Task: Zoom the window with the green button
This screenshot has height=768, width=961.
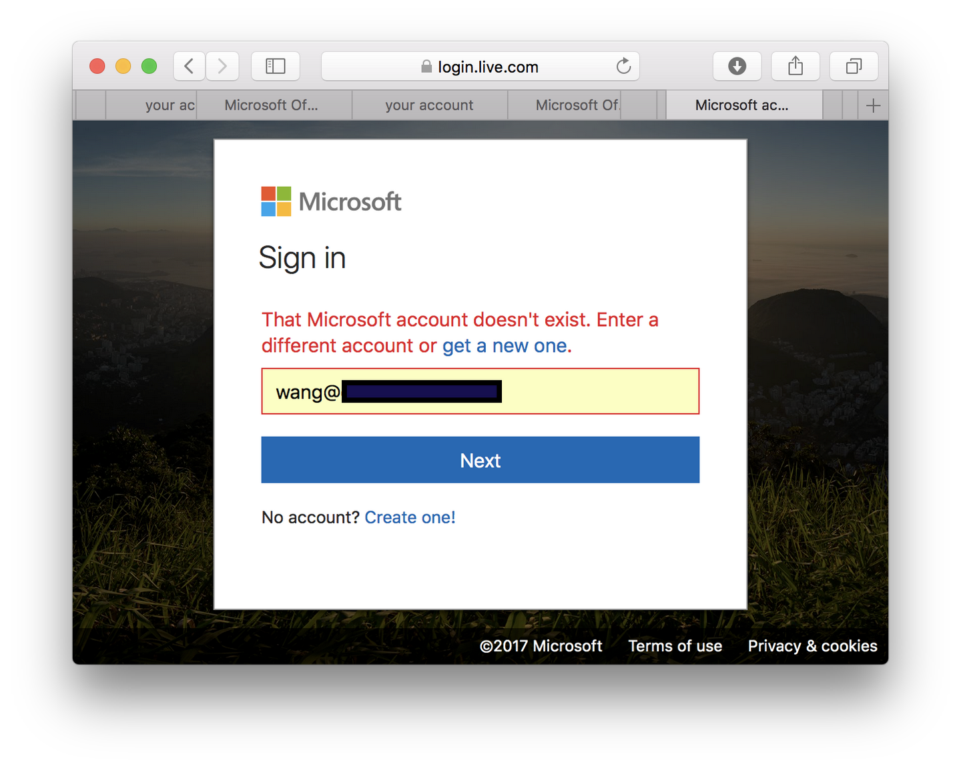Action: pos(149,66)
